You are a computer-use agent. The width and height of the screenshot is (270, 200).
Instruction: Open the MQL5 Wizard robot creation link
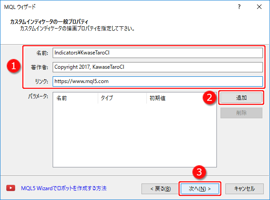(64, 188)
